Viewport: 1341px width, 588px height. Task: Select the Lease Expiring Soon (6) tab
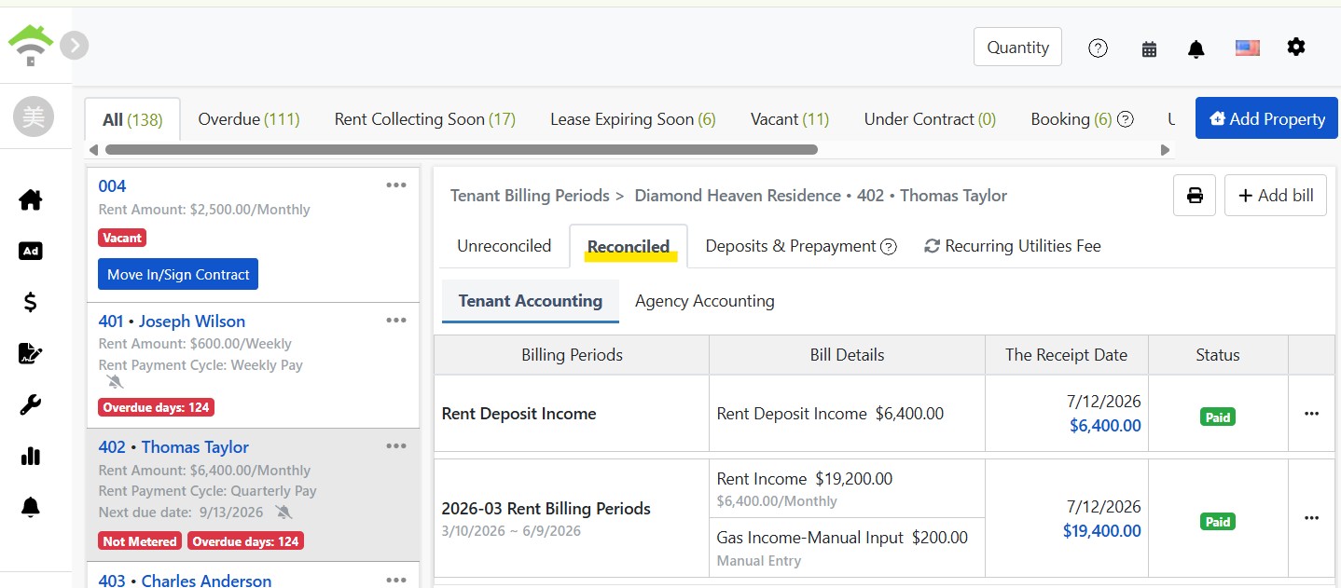[x=633, y=119]
